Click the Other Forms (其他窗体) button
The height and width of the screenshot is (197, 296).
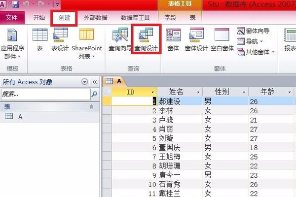pyautogui.click(x=257, y=52)
